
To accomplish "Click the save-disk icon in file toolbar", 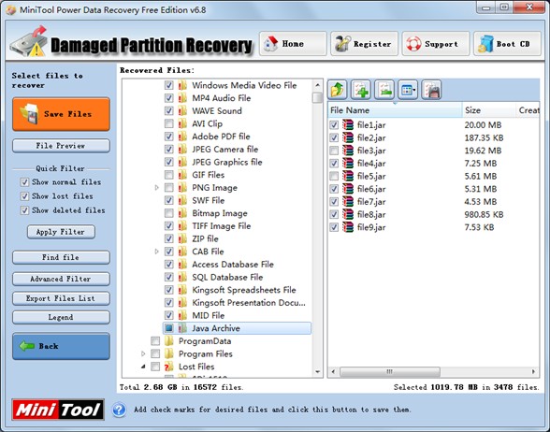I will (431, 90).
